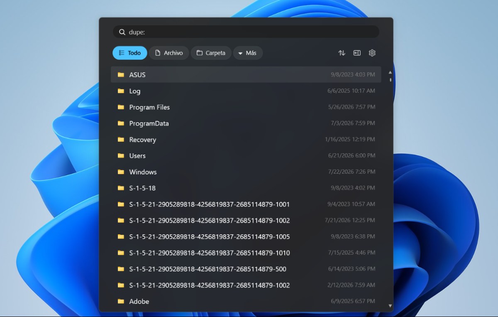Click the date 6/9/2025 6:57 PM
Screen dimensions: 498x317
point(353,301)
